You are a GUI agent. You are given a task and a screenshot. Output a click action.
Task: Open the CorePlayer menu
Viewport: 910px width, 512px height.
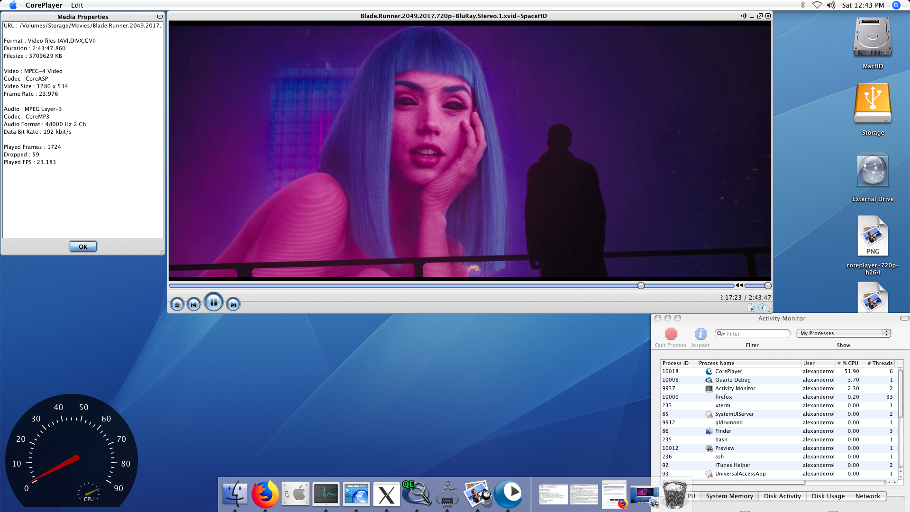tap(44, 5)
